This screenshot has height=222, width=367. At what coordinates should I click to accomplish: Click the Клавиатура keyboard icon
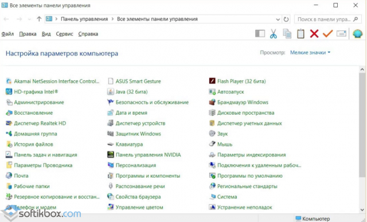point(110,144)
